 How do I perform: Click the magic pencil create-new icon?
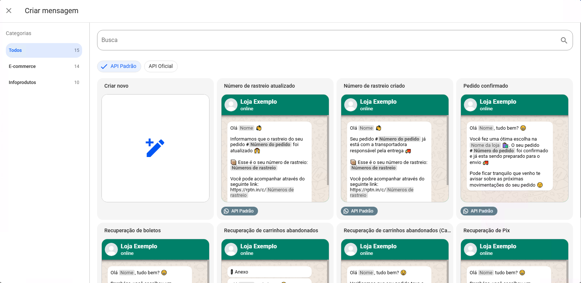155,148
